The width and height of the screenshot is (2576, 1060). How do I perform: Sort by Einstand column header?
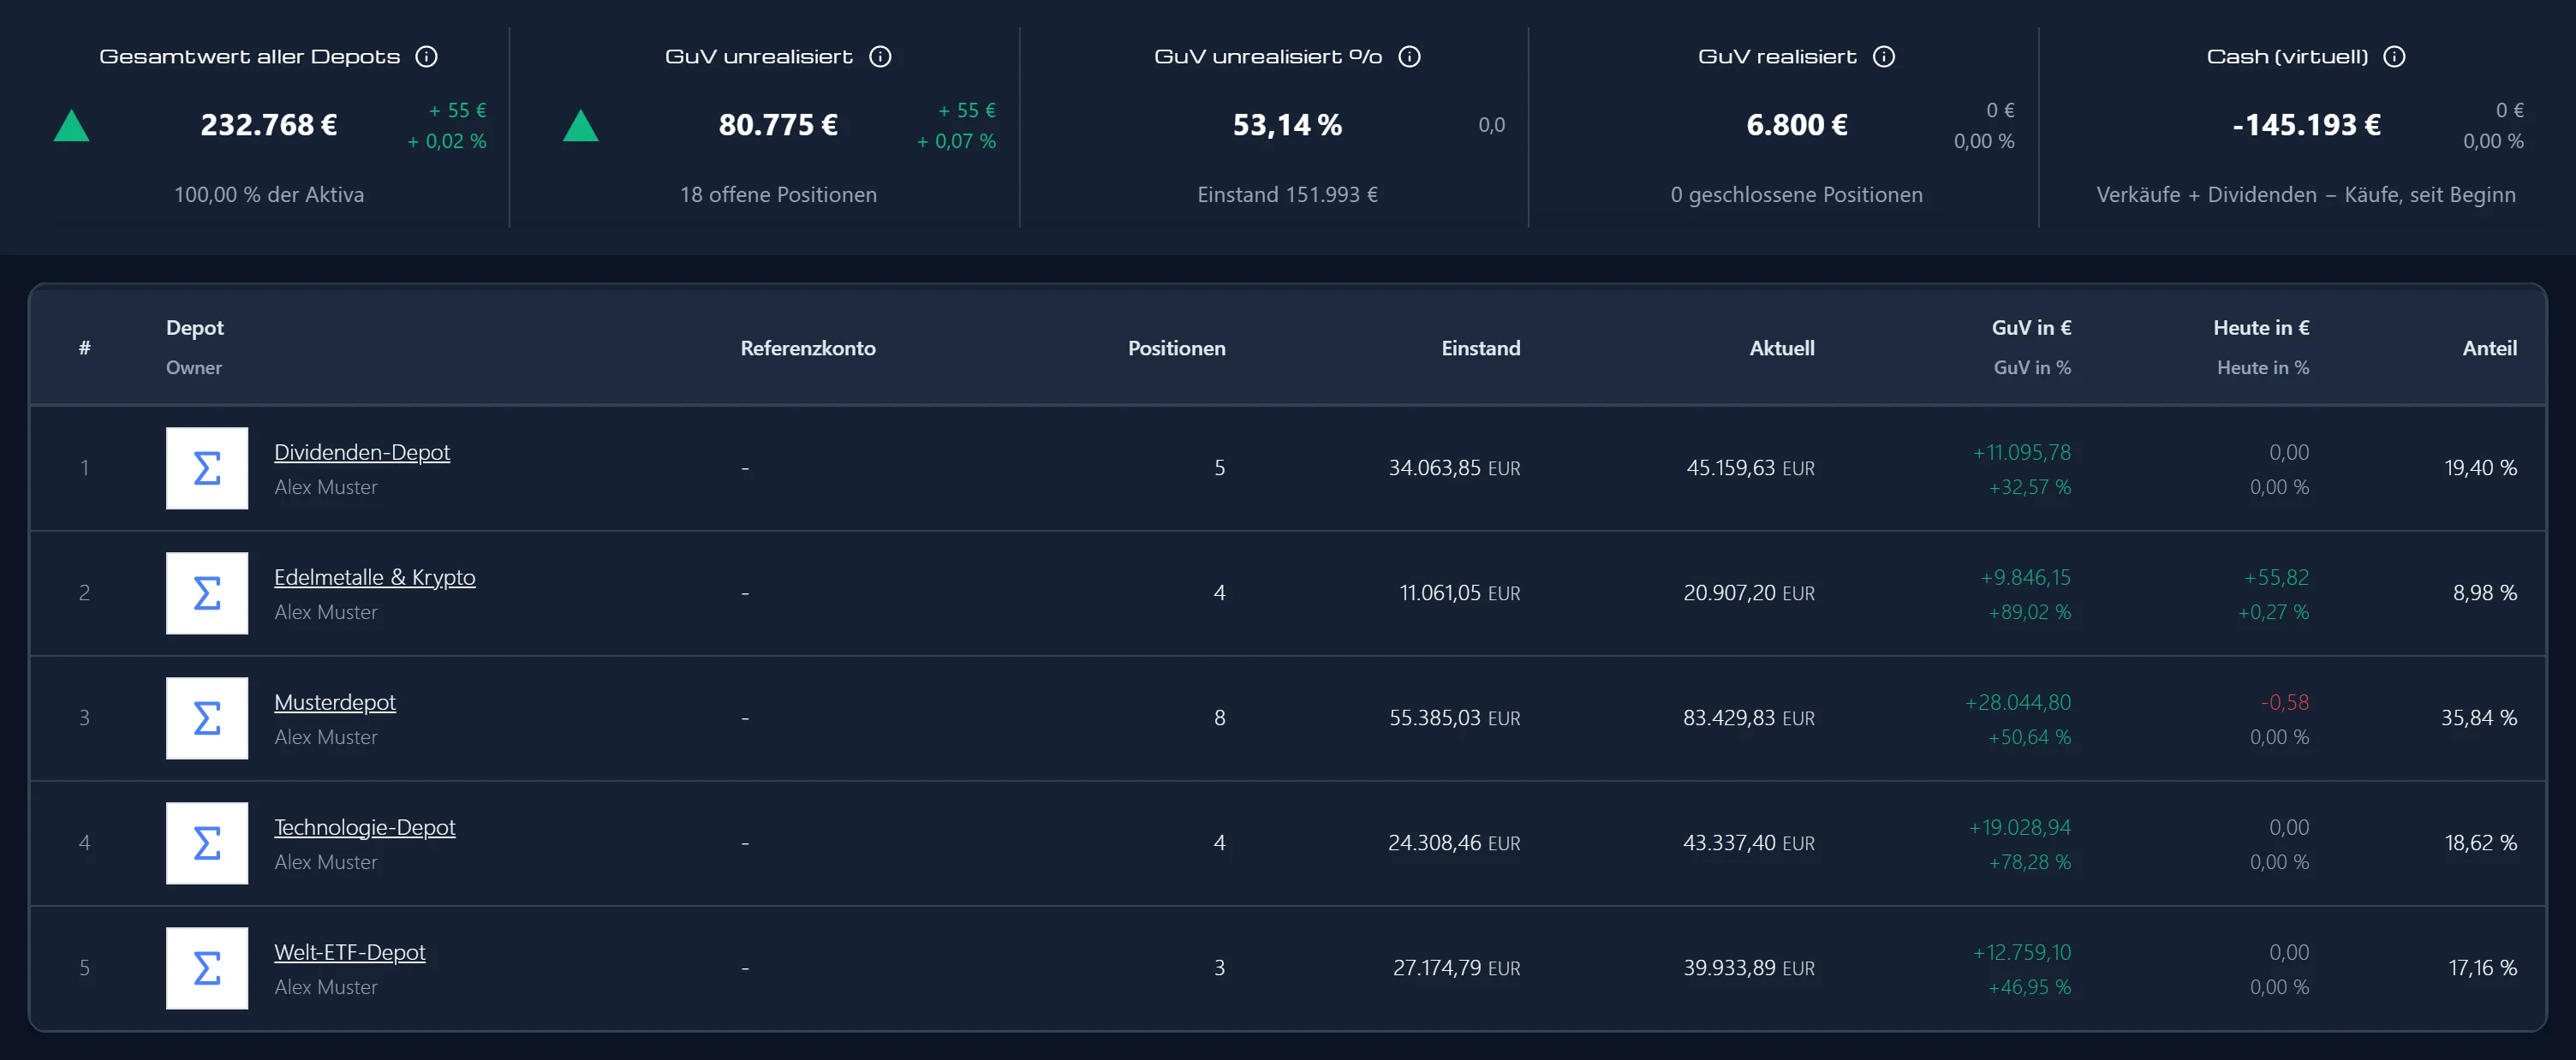(x=1481, y=348)
